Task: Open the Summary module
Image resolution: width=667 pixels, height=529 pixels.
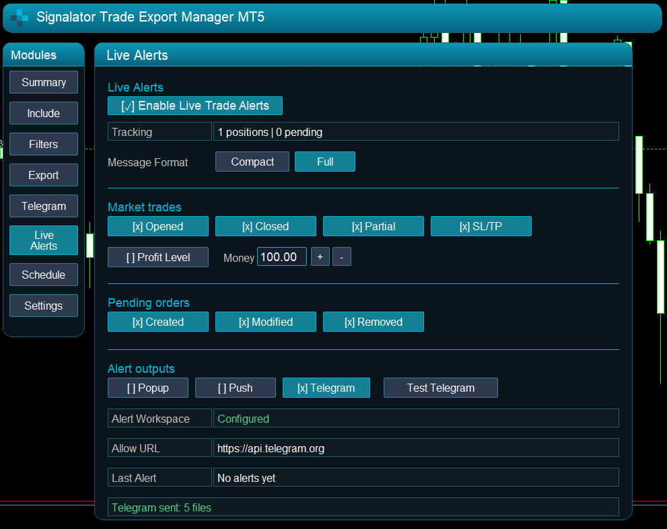Action: 43,82
